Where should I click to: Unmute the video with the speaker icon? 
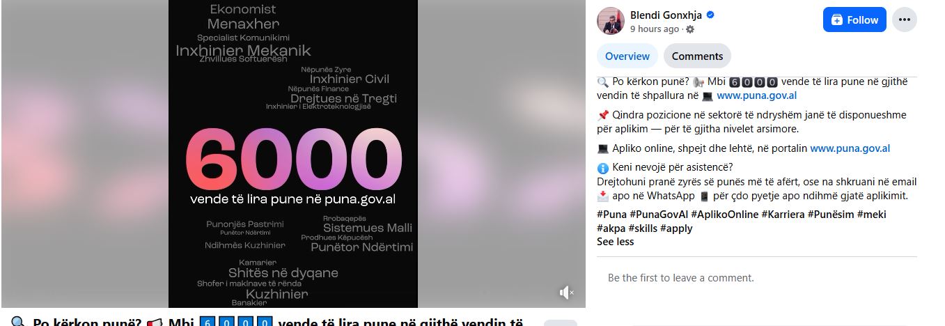(x=567, y=293)
